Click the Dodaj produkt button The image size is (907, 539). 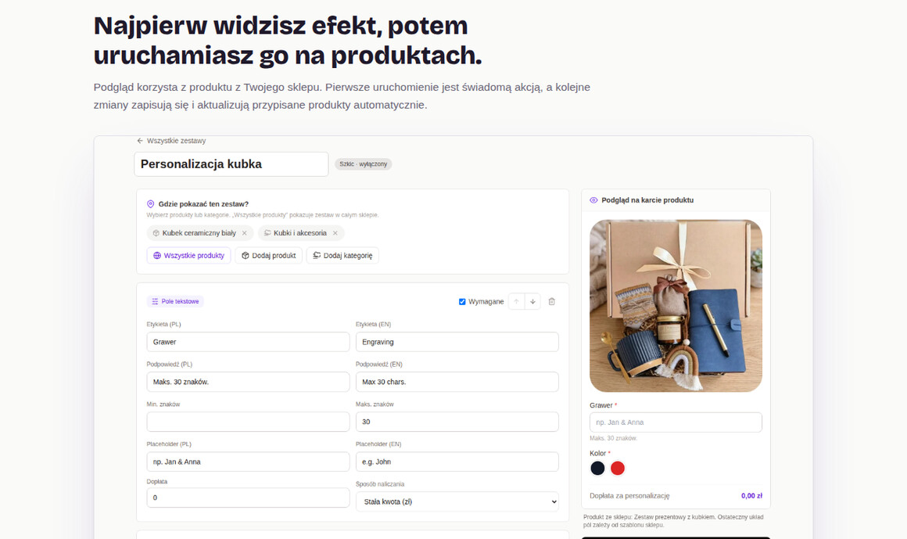(268, 255)
